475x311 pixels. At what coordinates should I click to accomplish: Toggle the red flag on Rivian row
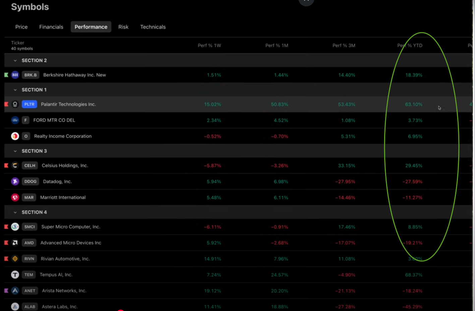[6, 259]
